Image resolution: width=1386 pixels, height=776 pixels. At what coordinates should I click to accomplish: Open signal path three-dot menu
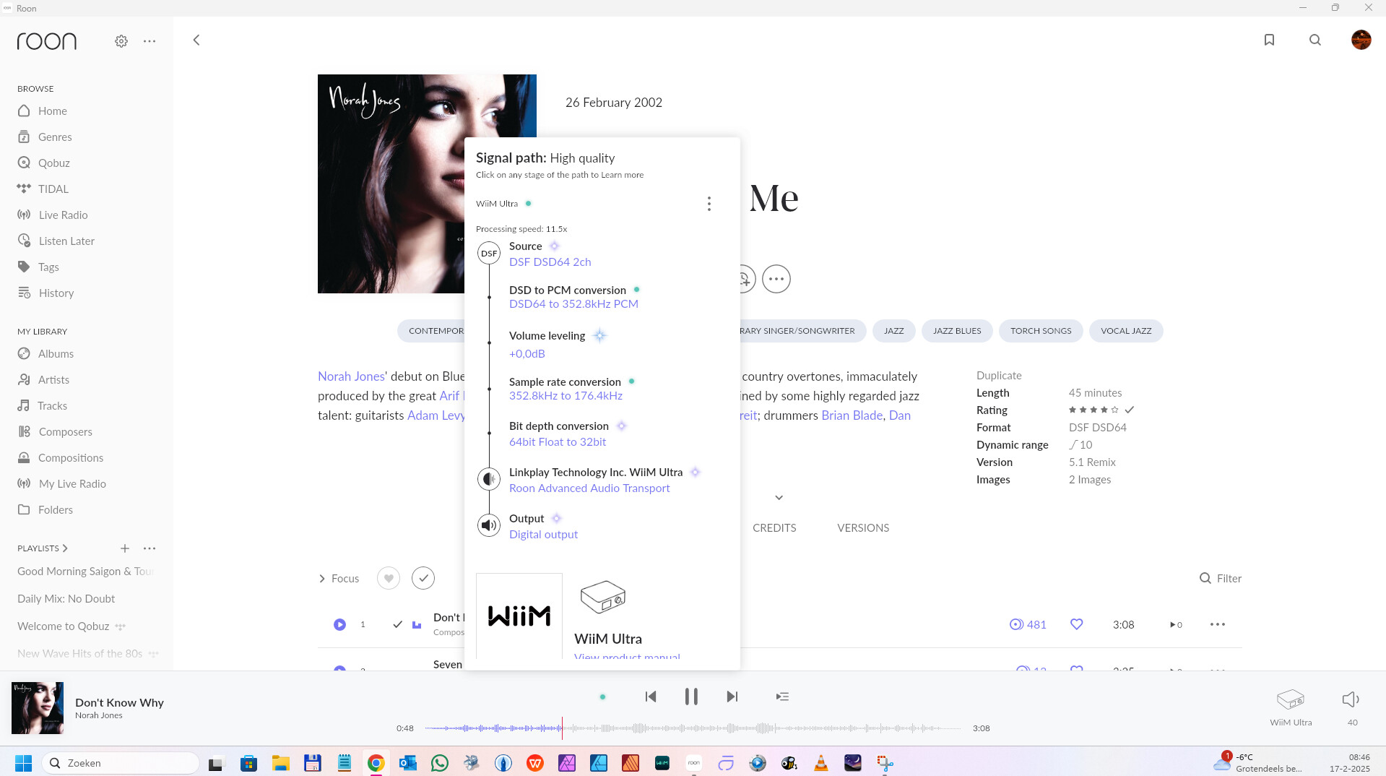click(709, 204)
